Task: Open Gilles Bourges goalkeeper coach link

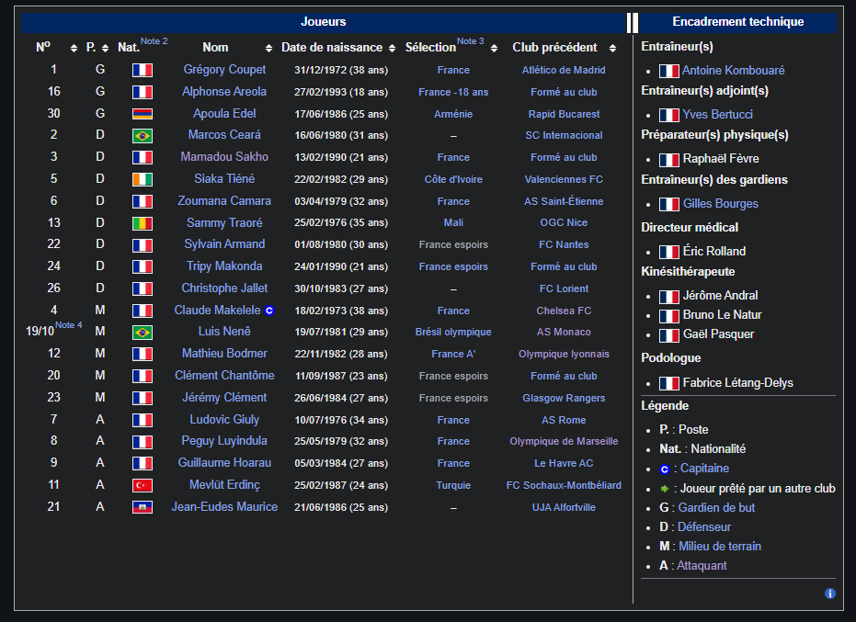Action: point(720,204)
